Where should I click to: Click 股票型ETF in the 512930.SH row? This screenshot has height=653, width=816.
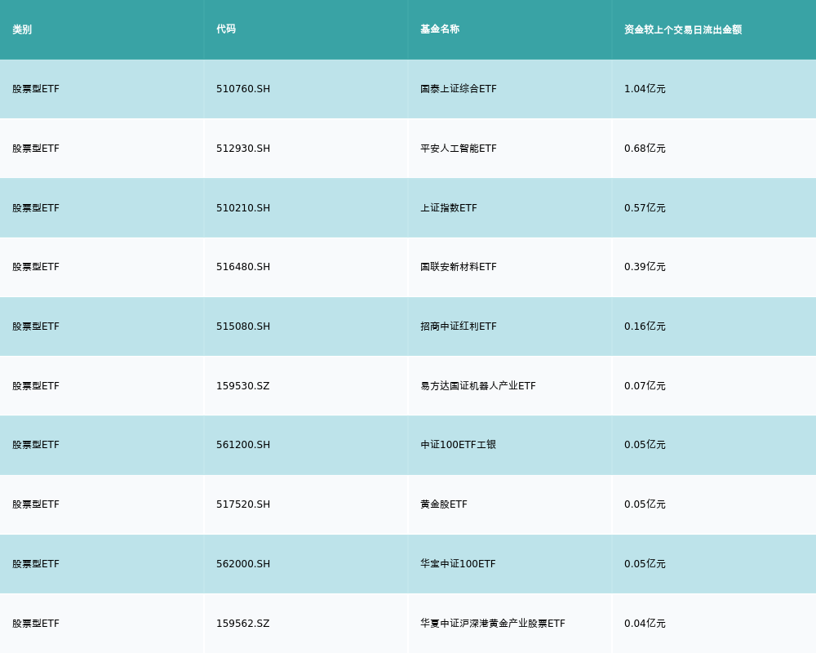[x=36, y=149]
